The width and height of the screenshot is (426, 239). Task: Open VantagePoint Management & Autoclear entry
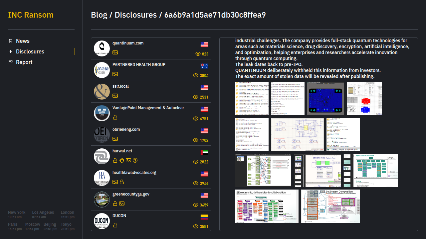[x=151, y=113]
